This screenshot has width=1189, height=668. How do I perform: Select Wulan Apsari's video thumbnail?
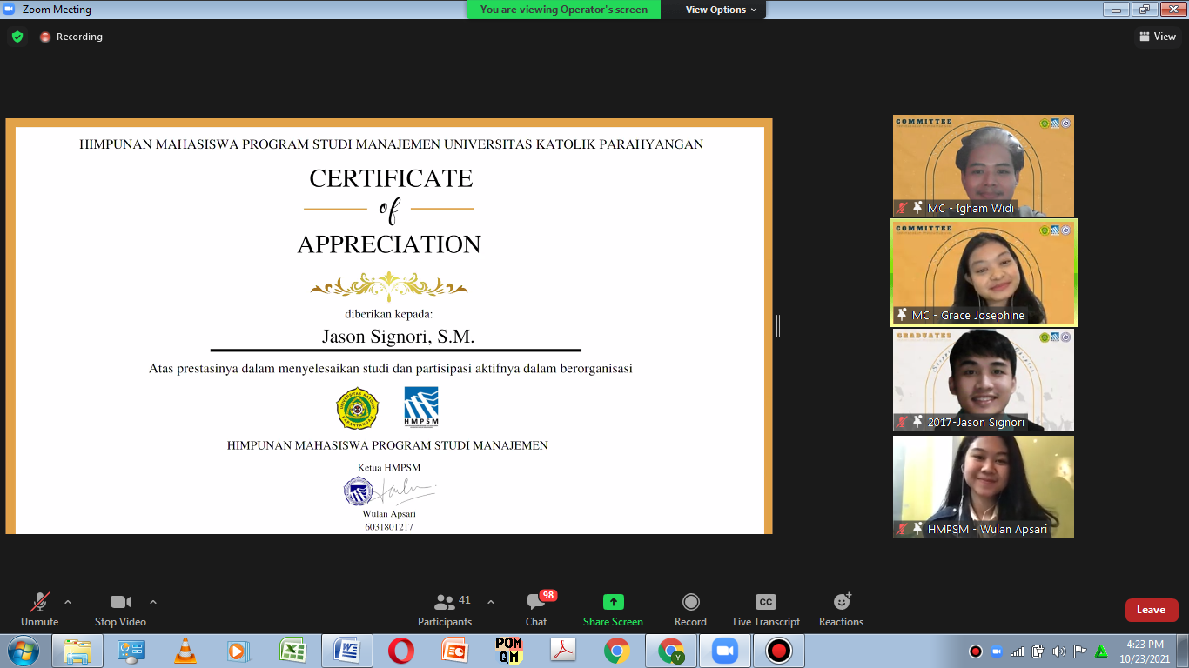click(x=983, y=486)
